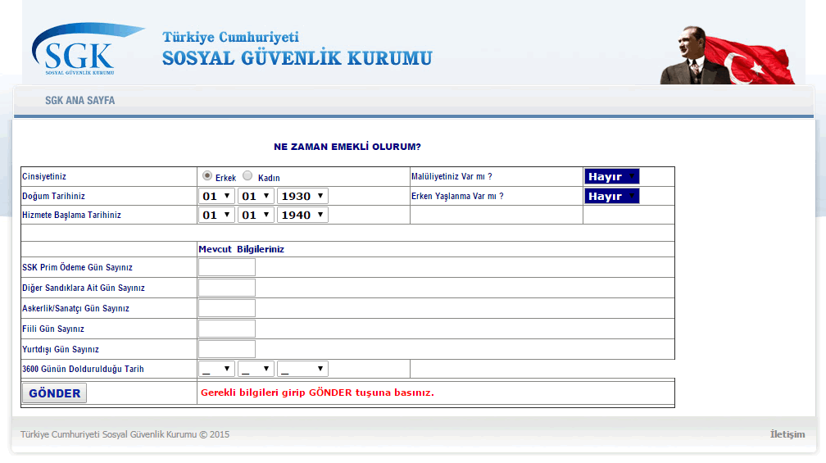Click the Mevcut Bilgileriniz heading

click(x=241, y=249)
